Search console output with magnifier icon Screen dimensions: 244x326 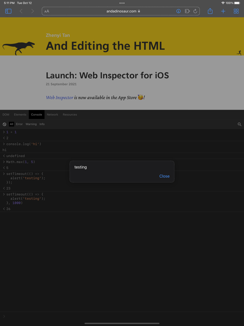click(x=239, y=124)
